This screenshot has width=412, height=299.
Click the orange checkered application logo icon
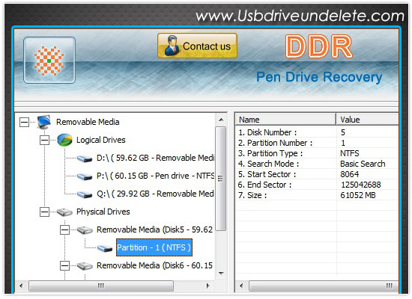click(49, 61)
